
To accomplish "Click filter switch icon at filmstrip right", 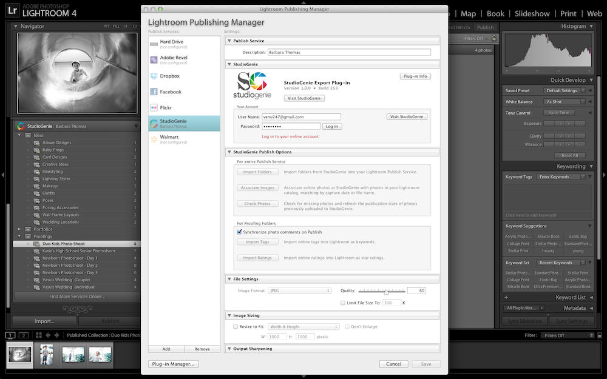I will (x=599, y=335).
